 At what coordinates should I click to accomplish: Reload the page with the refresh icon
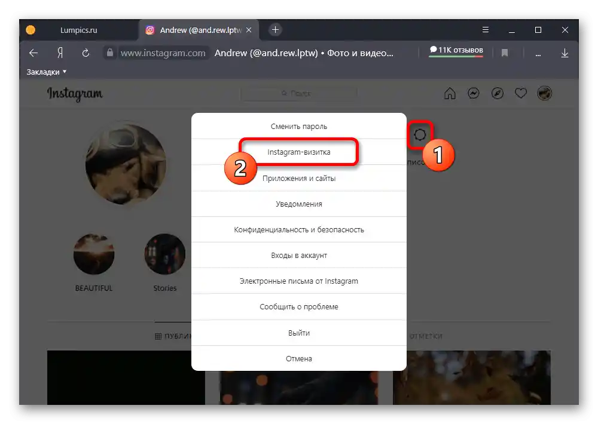(86, 53)
